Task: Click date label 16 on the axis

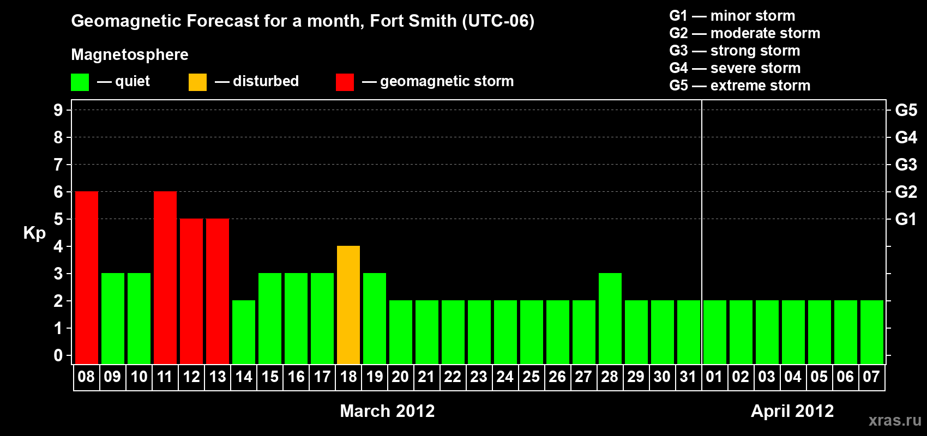Action: [296, 377]
